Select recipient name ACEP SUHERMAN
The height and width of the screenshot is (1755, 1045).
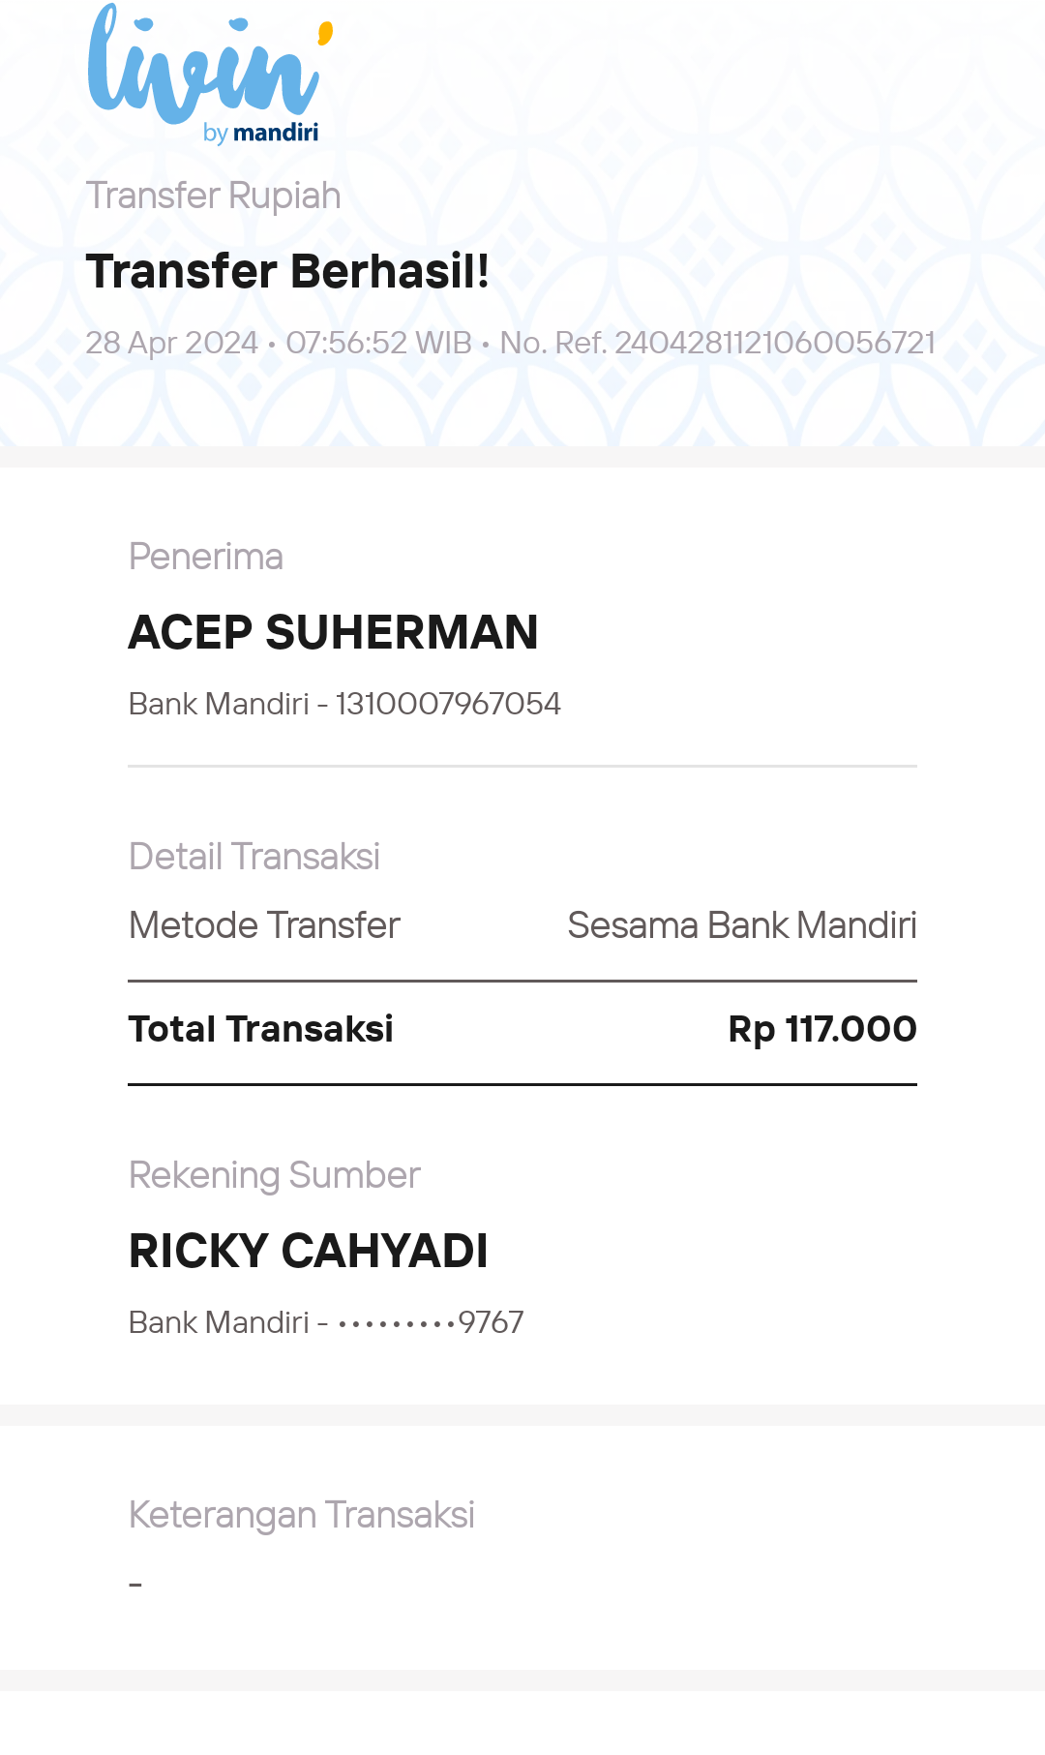333,632
